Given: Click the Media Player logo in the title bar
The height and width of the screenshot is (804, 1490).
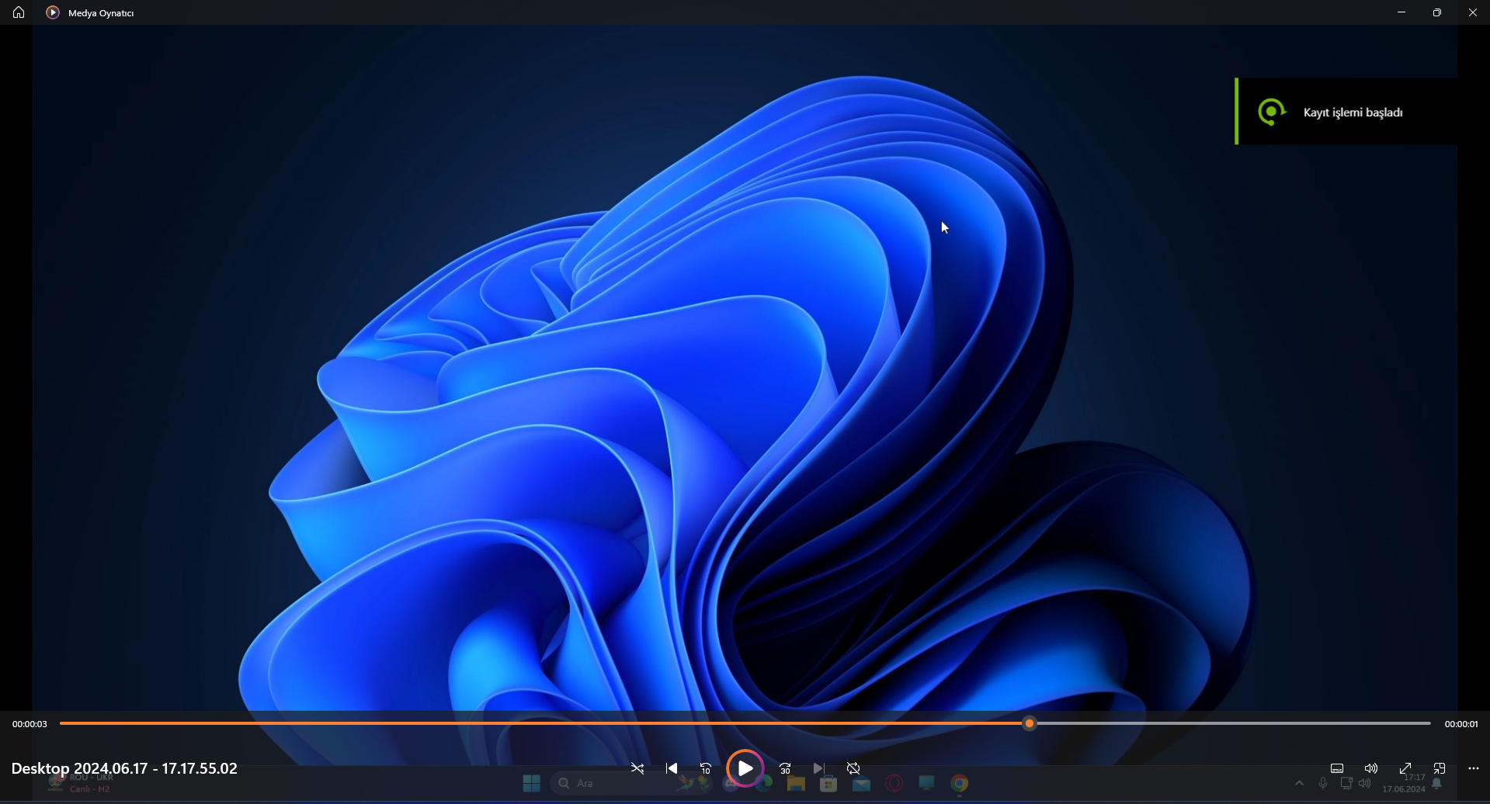Looking at the screenshot, I should [x=53, y=12].
